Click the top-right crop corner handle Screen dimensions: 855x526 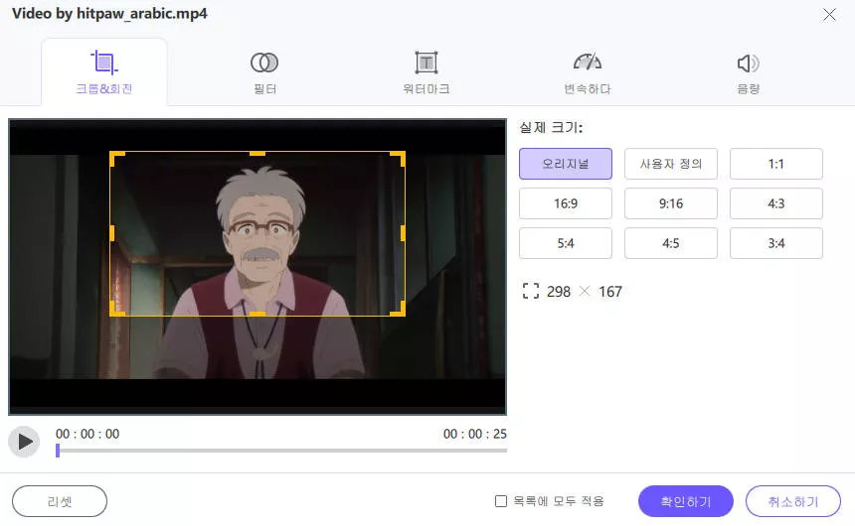click(399, 158)
